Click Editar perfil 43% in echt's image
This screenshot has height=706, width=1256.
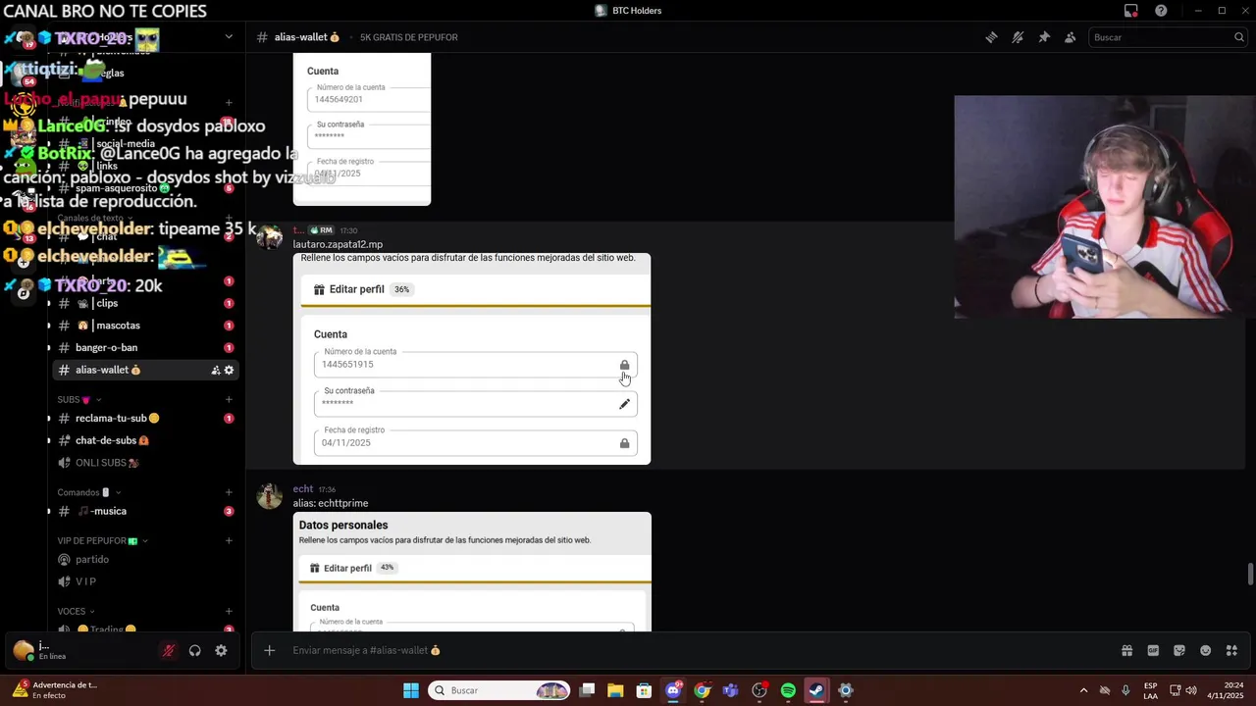352,568
